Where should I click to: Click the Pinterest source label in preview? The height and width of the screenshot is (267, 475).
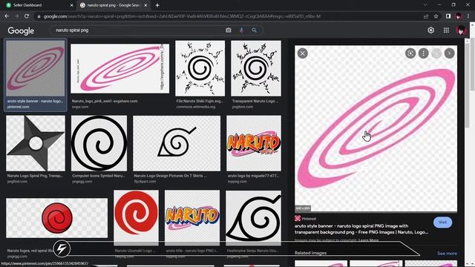tap(309, 219)
